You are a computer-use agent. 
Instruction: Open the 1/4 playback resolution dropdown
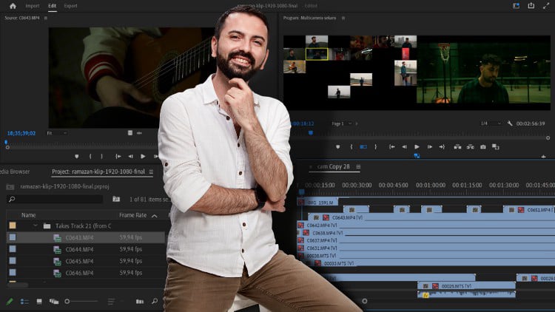491,123
